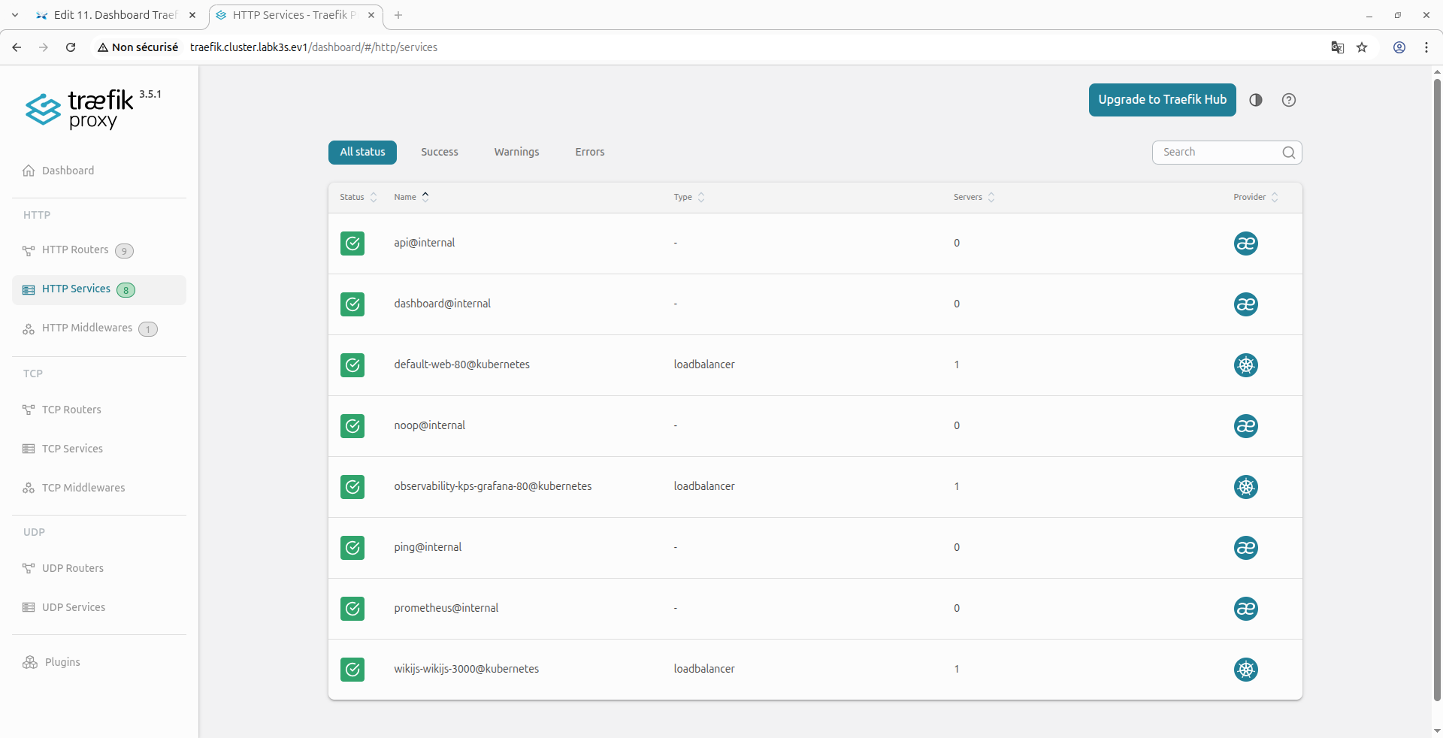
Task: Filter services by Warnings
Action: [516, 153]
